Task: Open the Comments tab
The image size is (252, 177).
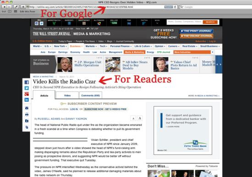Action: tap(91, 95)
